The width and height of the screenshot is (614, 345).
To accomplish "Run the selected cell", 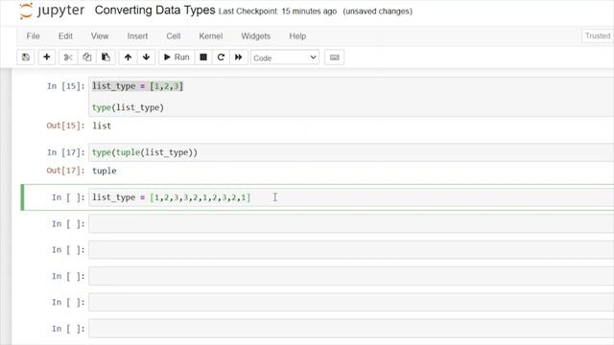I will tap(177, 57).
